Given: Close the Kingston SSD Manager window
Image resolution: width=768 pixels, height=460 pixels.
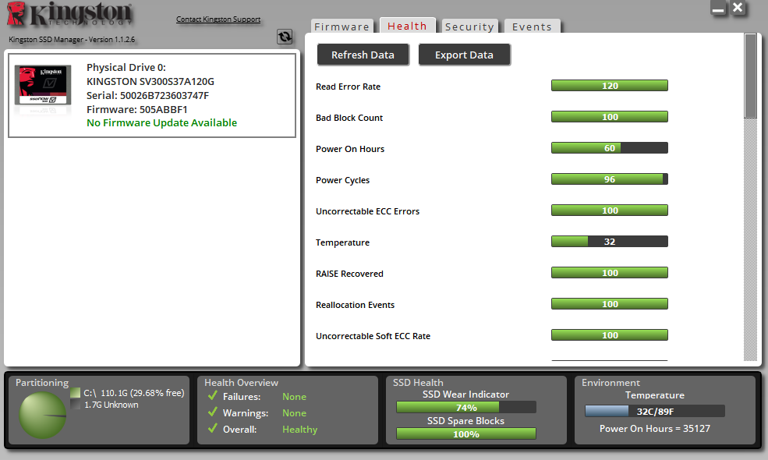Looking at the screenshot, I should click(x=738, y=8).
